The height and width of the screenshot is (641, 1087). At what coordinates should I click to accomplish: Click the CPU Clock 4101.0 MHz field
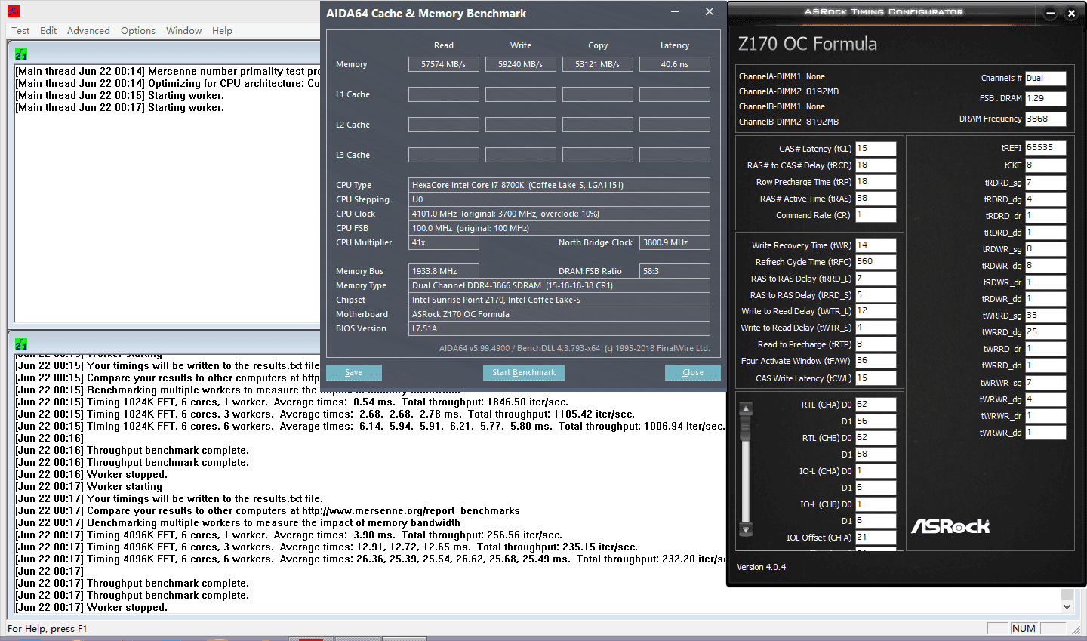tap(559, 214)
